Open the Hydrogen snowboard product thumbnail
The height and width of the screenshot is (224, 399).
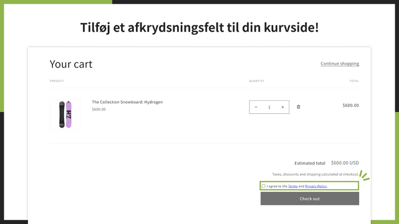65,114
